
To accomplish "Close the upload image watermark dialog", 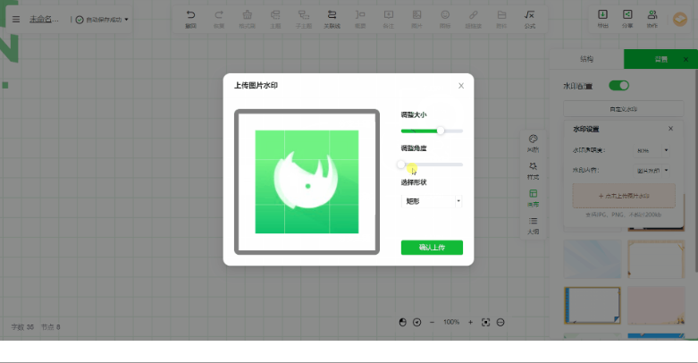I will pos(461,86).
